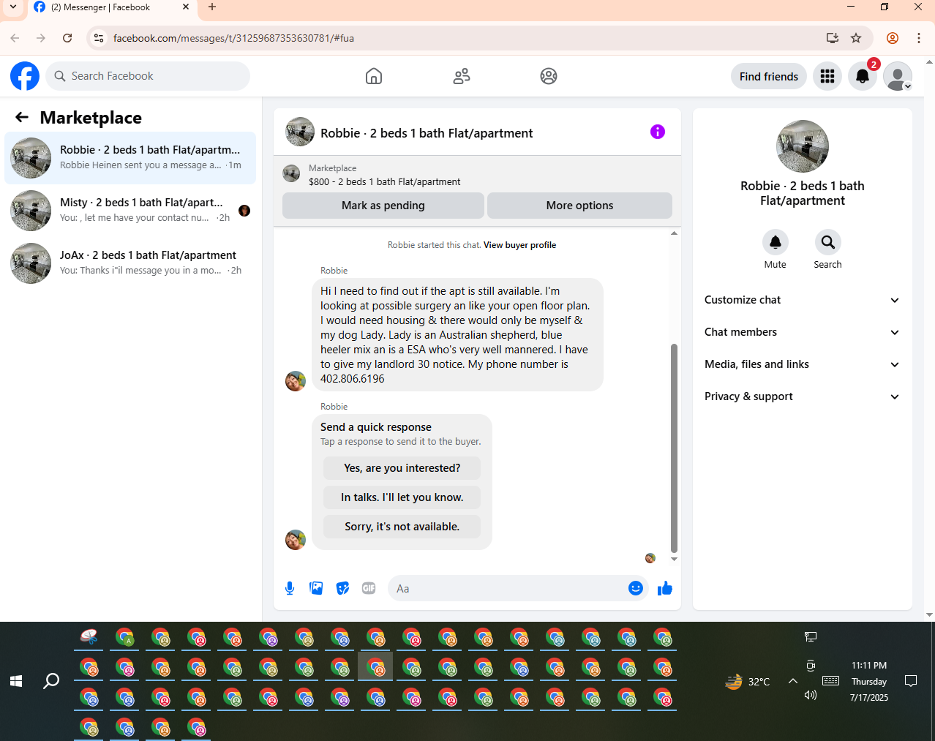Open the Friends icon in top navigation
Screen dimensions: 935x741
[462, 76]
